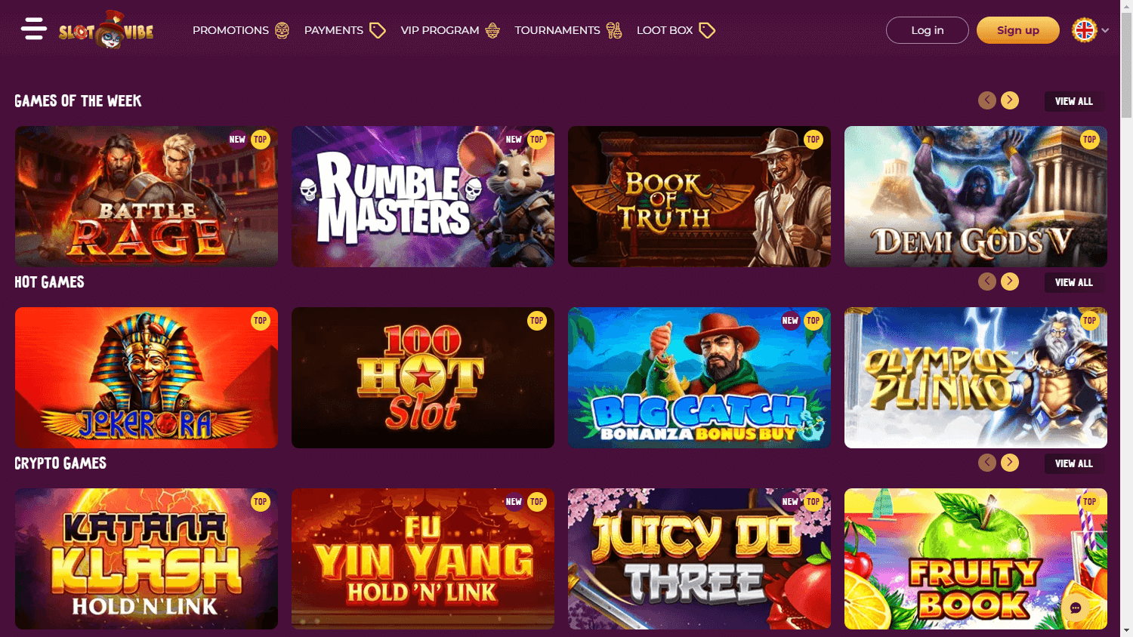Go to previous Games of the Week
The width and height of the screenshot is (1133, 637).
click(x=987, y=100)
